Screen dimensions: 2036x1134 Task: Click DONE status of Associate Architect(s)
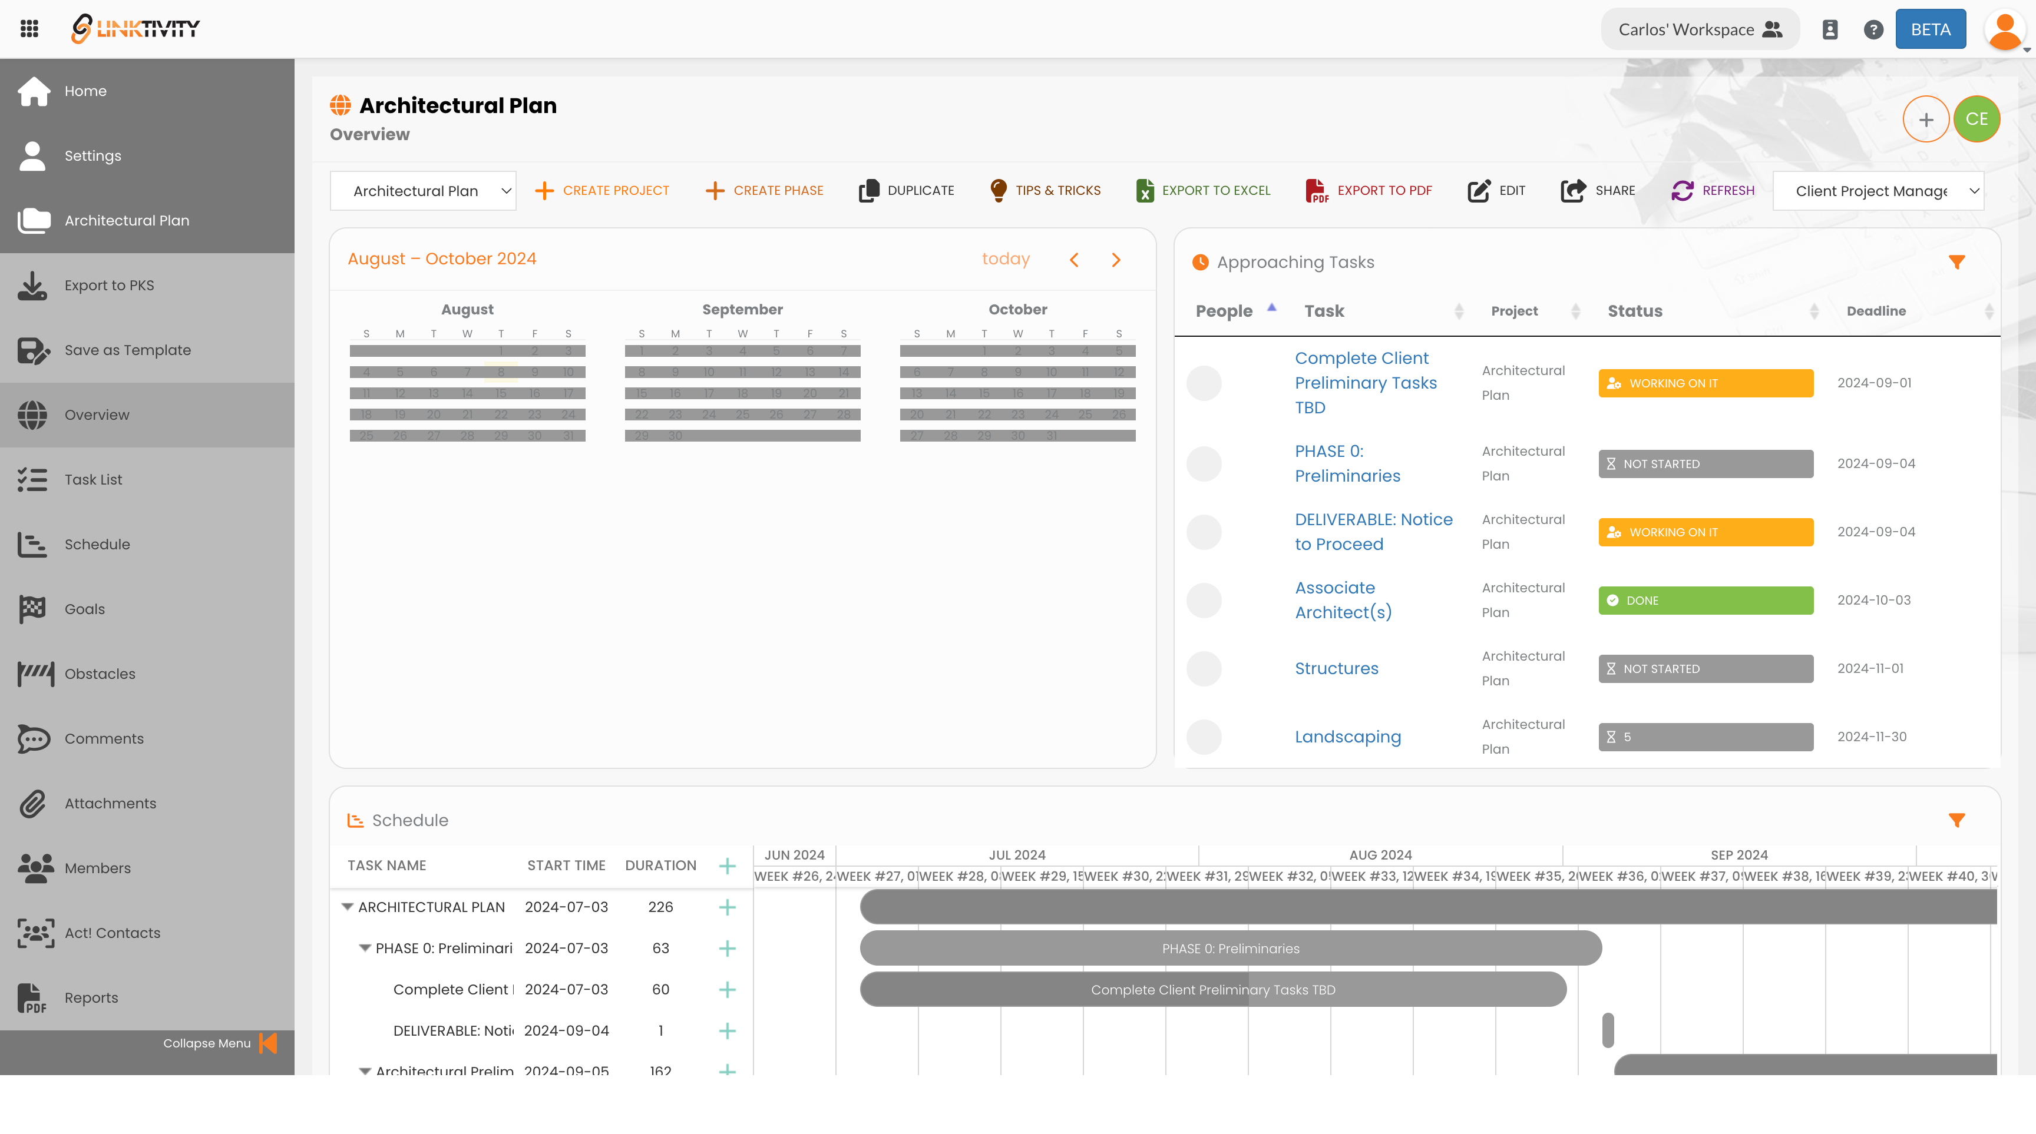click(x=1706, y=600)
